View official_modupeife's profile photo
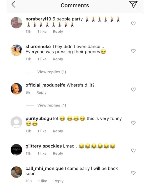Viewport: 150px width, 188px height. [x=17, y=88]
